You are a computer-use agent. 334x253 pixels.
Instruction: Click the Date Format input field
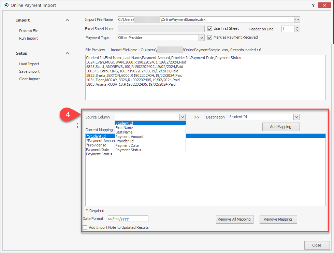(128, 219)
